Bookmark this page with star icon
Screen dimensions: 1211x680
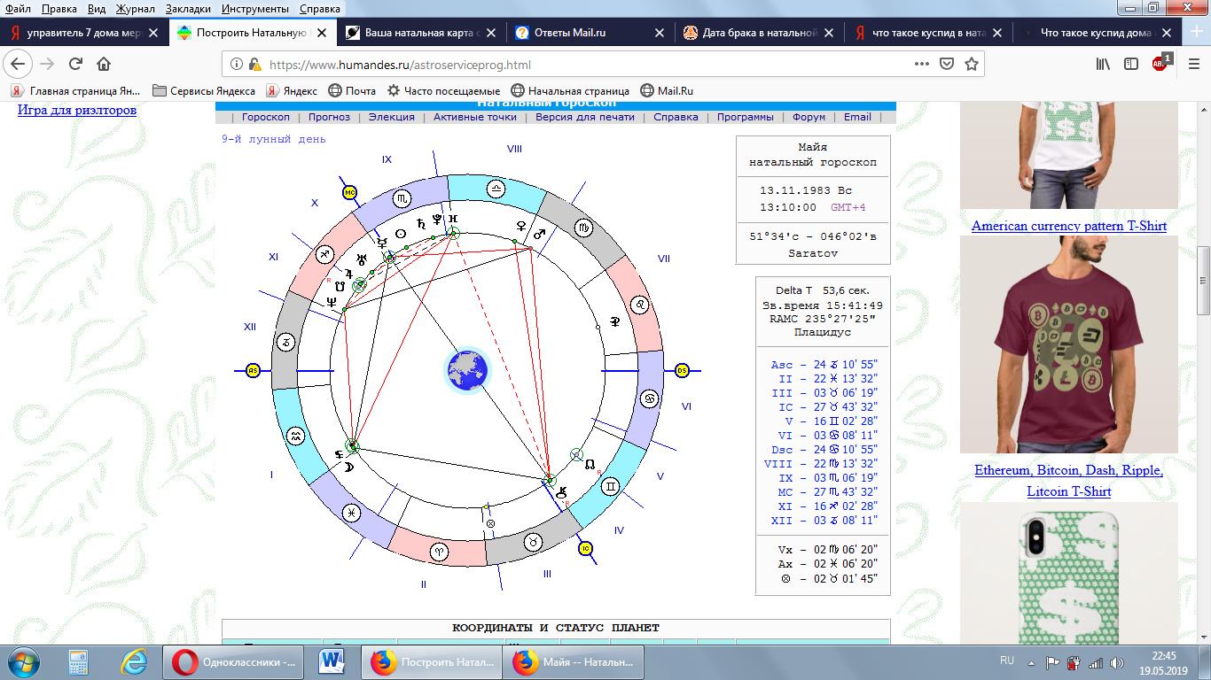click(x=971, y=64)
